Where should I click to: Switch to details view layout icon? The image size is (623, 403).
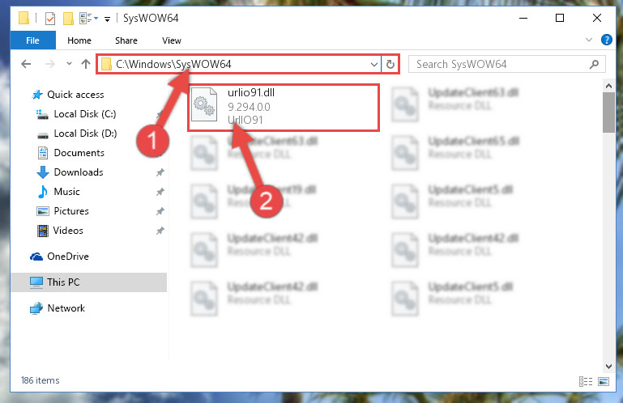[586, 381]
